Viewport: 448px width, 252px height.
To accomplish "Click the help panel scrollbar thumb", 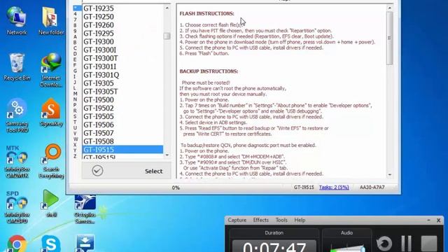I will (x=389, y=38).
